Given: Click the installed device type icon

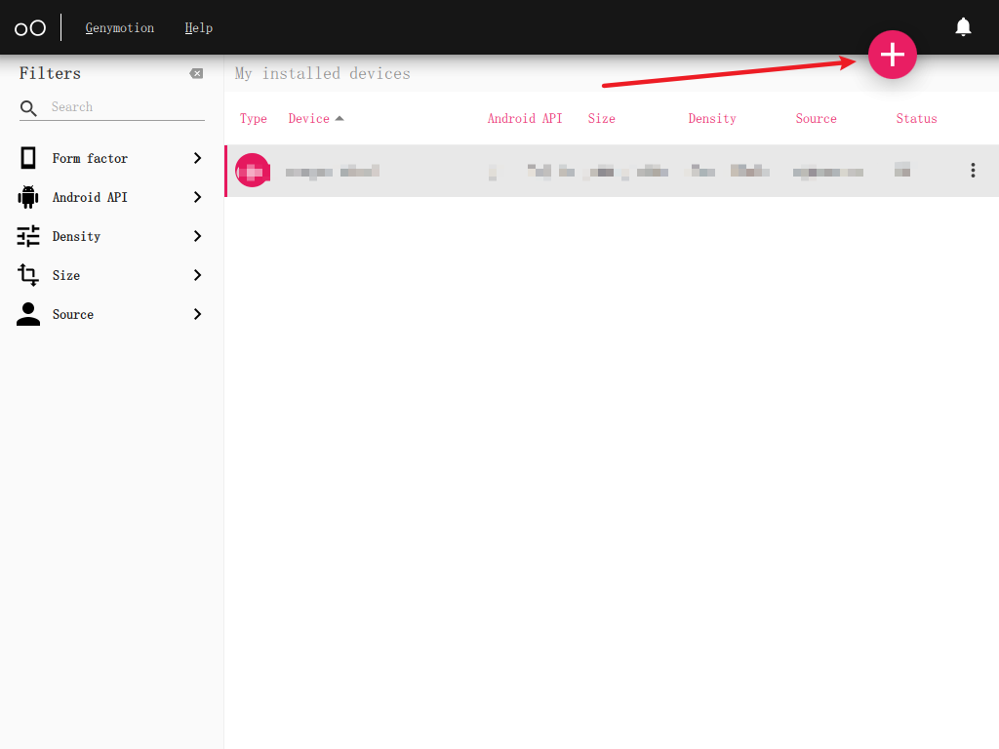Looking at the screenshot, I should [253, 171].
